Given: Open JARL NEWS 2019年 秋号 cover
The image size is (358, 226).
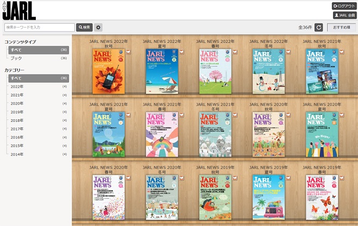Looking at the screenshot, I should click(x=215, y=197).
